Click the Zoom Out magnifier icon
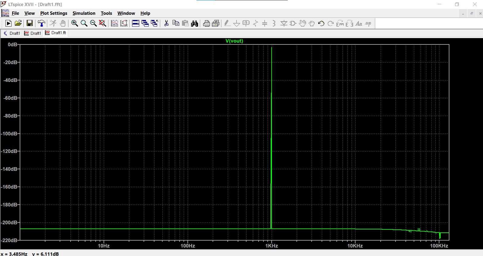The image size is (483, 256). [93, 23]
